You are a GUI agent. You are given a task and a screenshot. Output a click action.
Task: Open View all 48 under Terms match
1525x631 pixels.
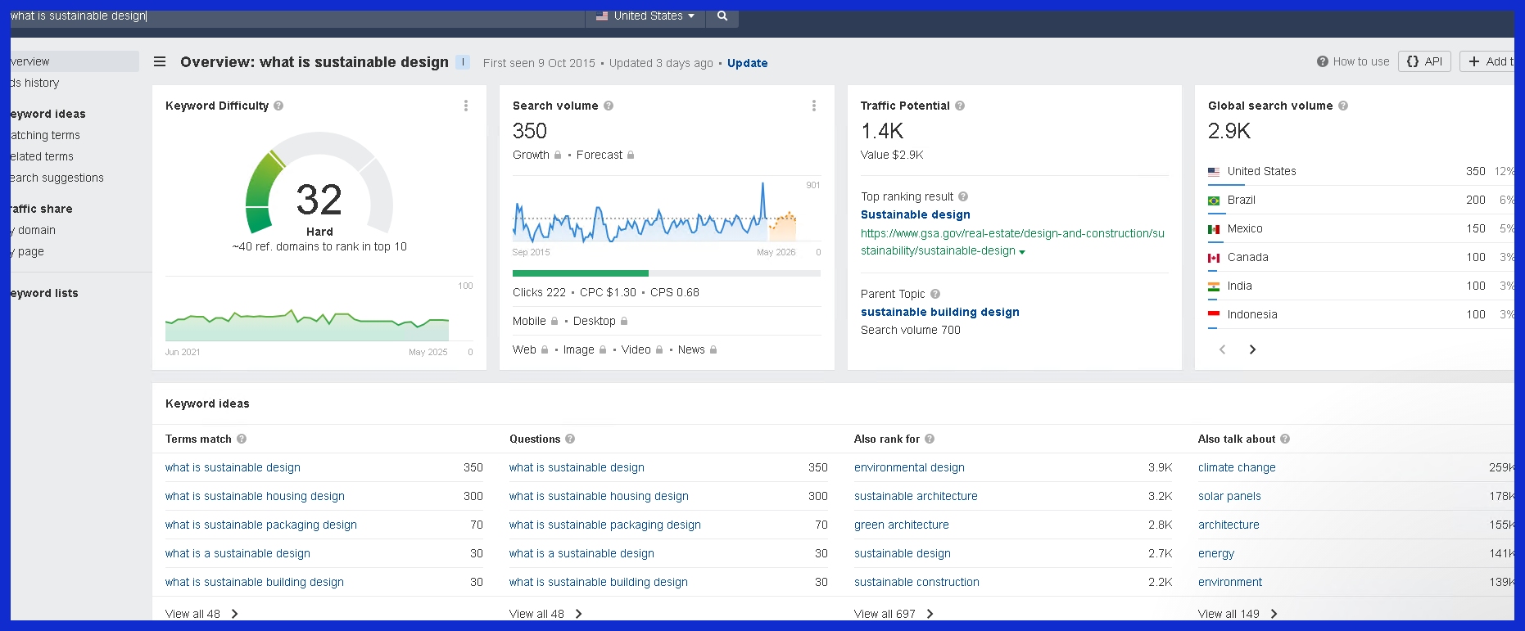[201, 614]
